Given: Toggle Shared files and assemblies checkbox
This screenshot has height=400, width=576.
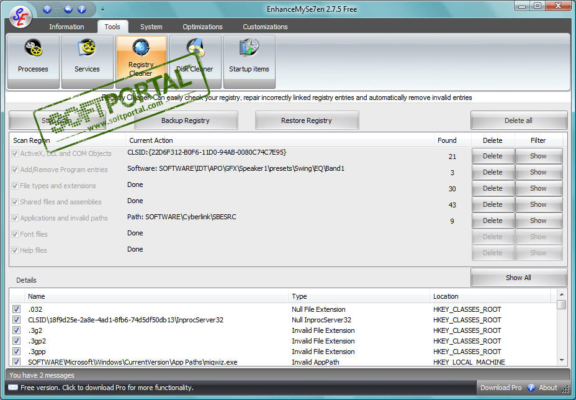Looking at the screenshot, I should [x=15, y=202].
